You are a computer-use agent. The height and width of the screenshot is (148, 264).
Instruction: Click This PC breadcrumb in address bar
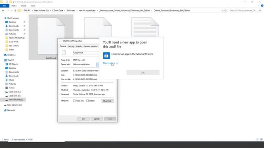pos(27,10)
